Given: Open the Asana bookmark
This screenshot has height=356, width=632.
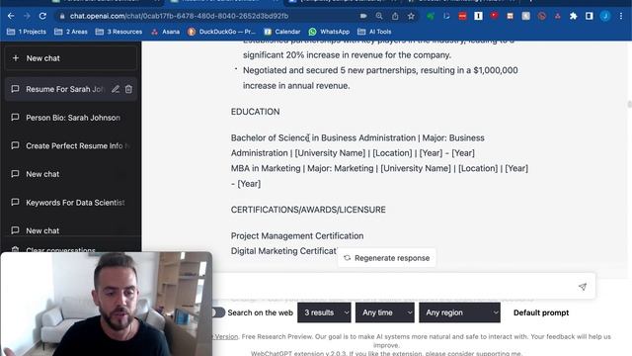Looking at the screenshot, I should (x=165, y=32).
